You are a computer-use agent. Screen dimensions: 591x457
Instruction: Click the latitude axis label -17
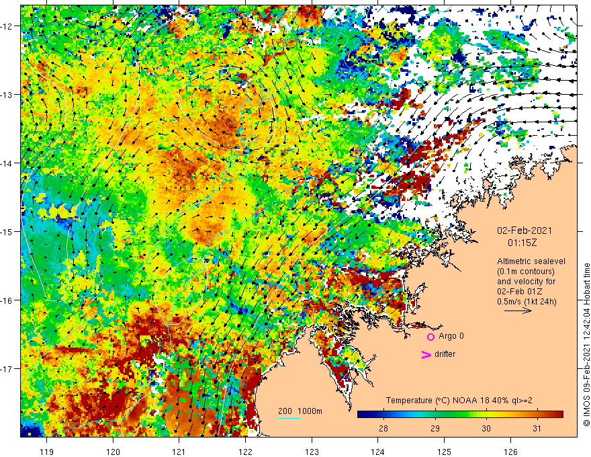pos(7,369)
